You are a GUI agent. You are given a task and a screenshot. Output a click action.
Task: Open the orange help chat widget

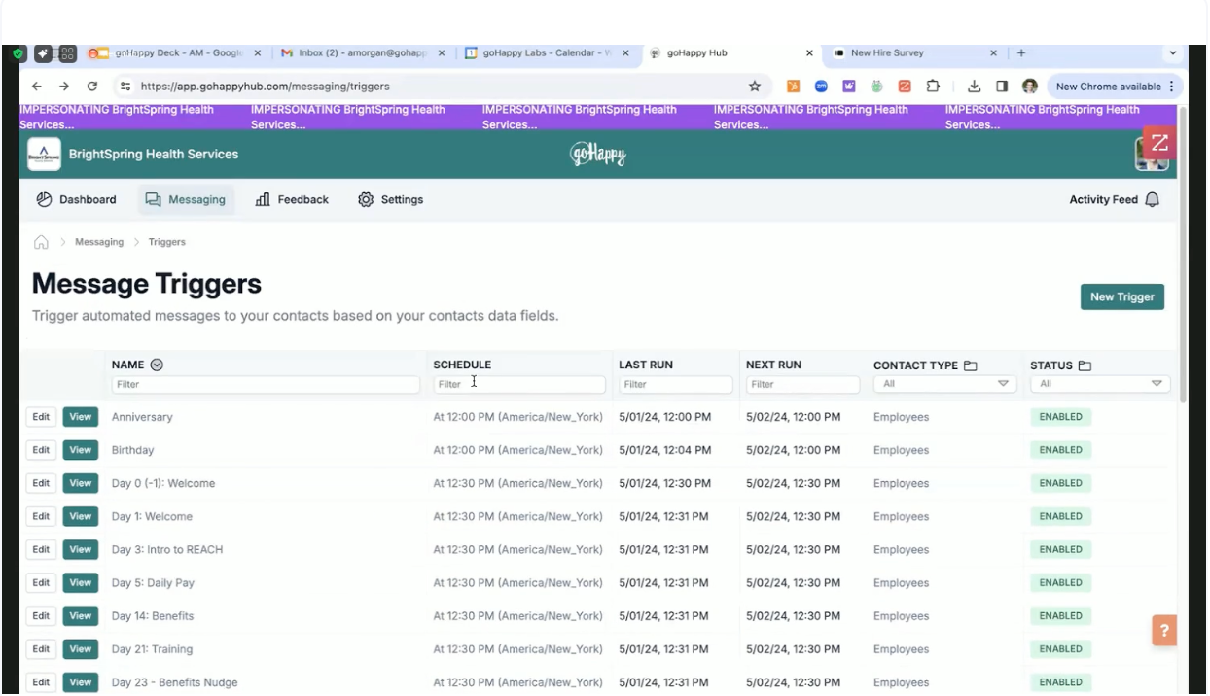click(1164, 630)
